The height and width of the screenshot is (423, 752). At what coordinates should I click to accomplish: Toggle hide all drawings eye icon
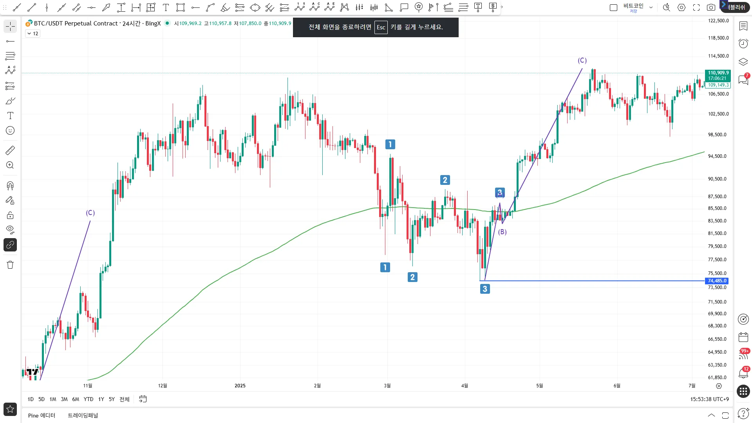click(10, 230)
